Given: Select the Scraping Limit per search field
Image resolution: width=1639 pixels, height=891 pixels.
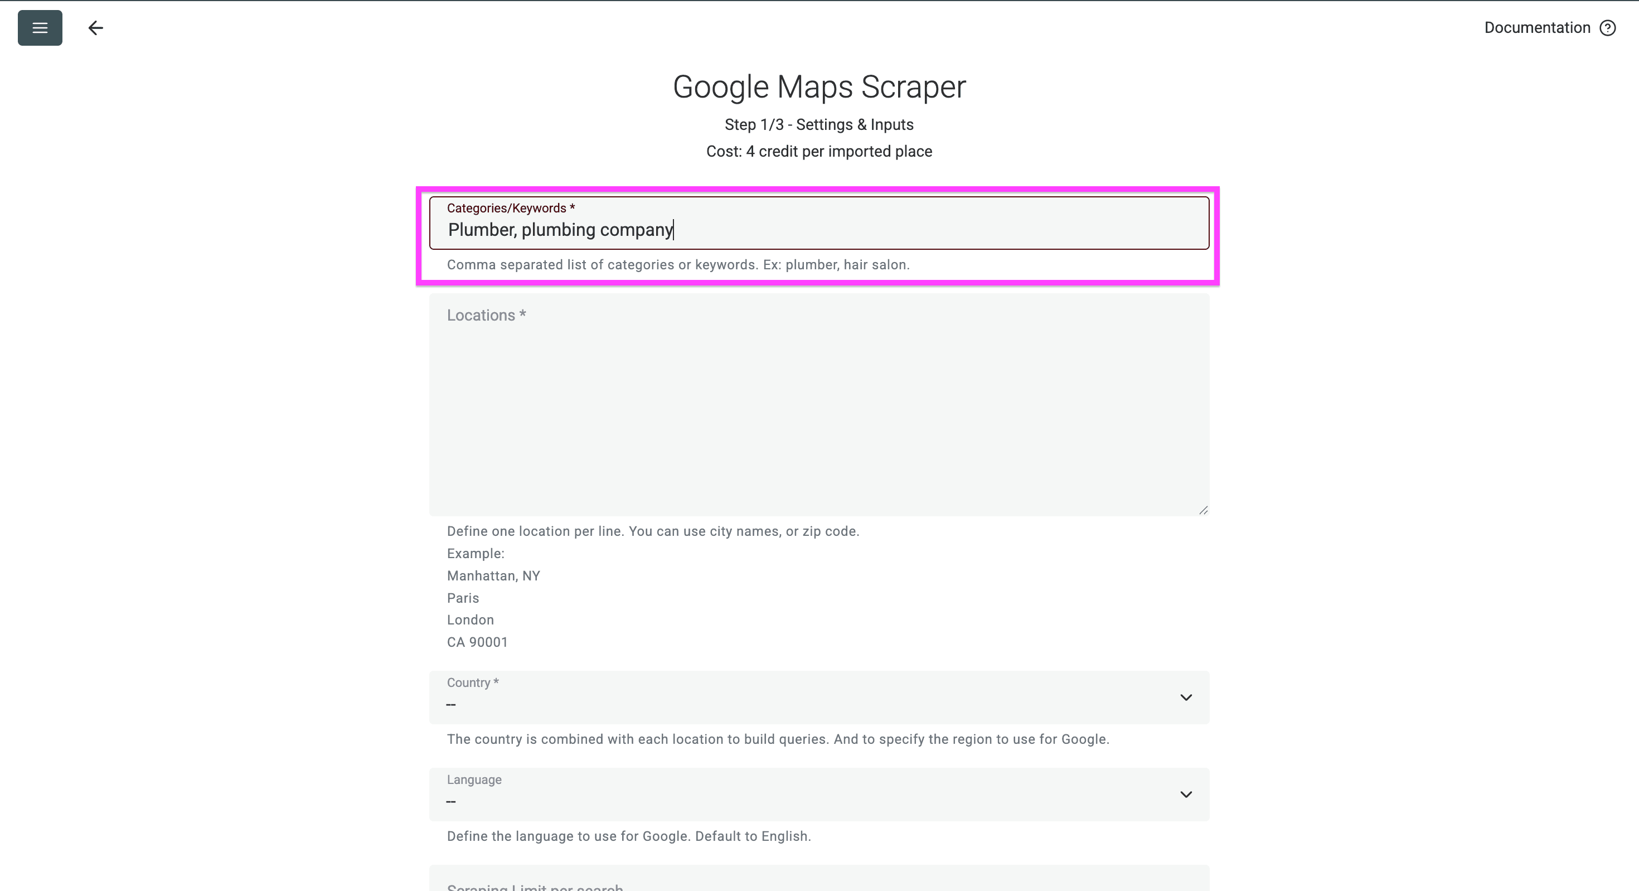Looking at the screenshot, I should 818,885.
